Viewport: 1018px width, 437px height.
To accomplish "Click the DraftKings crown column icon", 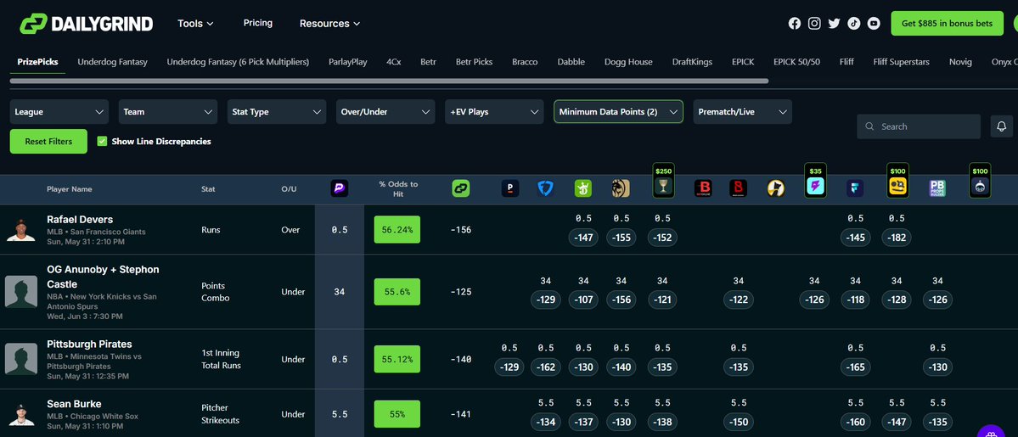I will (x=583, y=188).
